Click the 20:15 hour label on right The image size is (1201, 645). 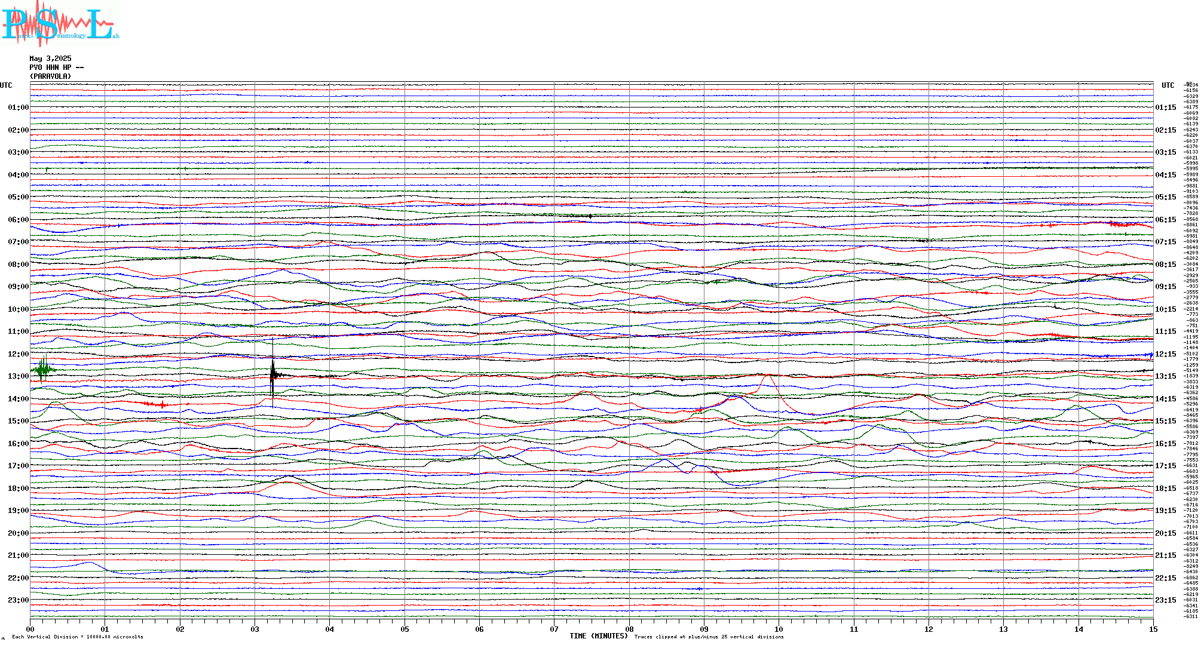pos(1165,533)
